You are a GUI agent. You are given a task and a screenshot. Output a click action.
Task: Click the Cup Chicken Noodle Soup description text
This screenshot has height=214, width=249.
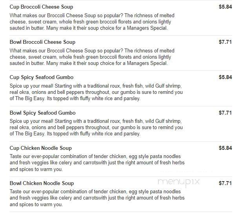[97, 163]
